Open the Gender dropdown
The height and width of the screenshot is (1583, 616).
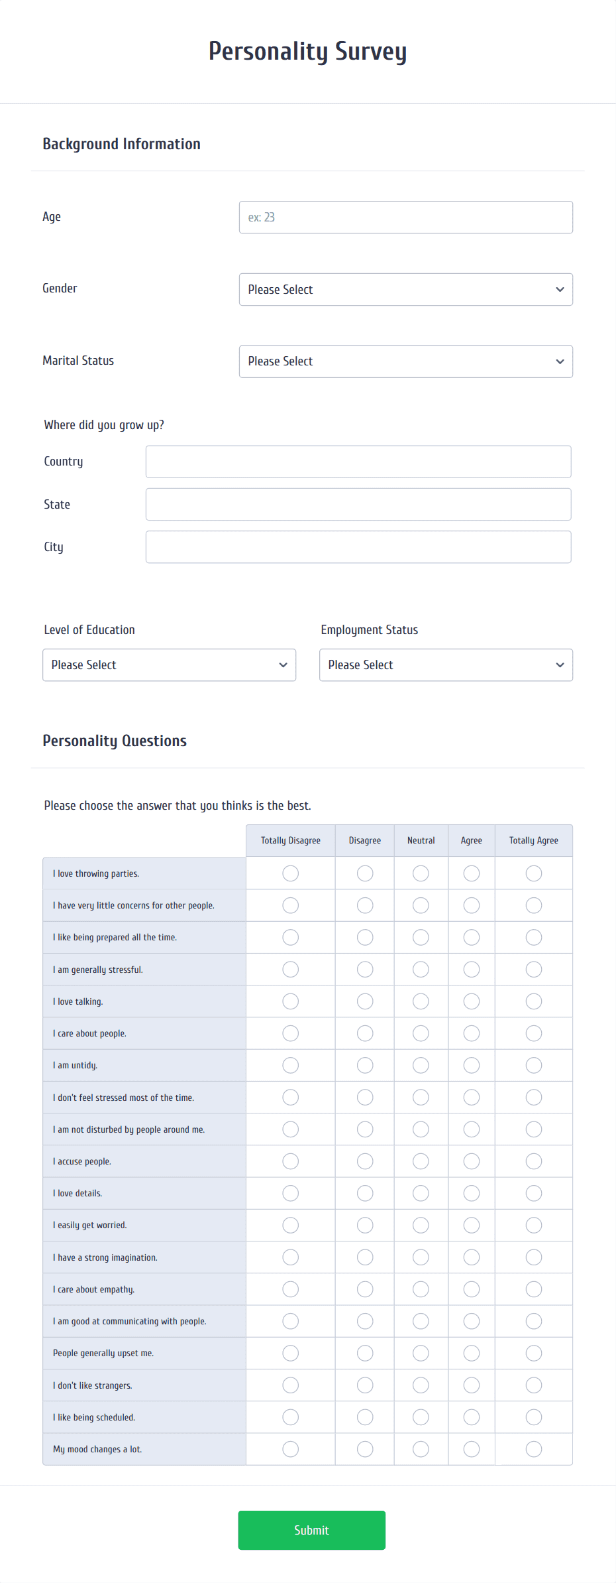tap(405, 289)
